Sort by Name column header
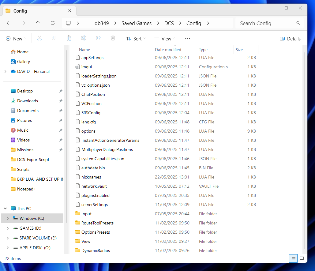The image size is (315, 271). point(84,50)
